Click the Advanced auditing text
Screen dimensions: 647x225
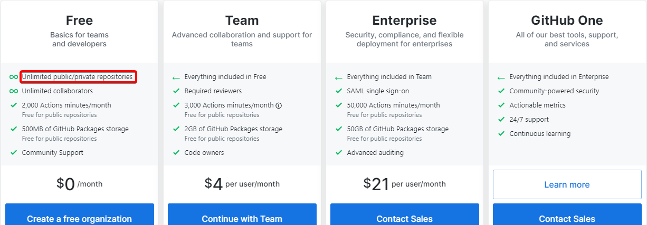[x=375, y=153]
